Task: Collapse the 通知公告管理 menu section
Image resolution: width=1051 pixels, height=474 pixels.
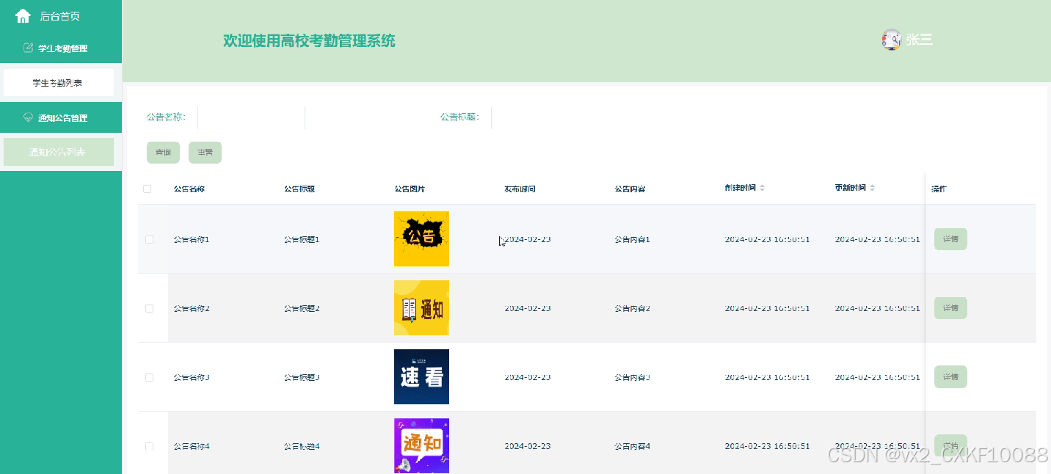Action: click(61, 117)
